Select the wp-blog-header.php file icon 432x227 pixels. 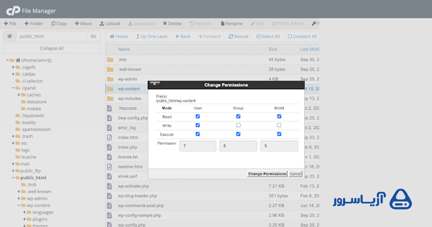coord(109,196)
